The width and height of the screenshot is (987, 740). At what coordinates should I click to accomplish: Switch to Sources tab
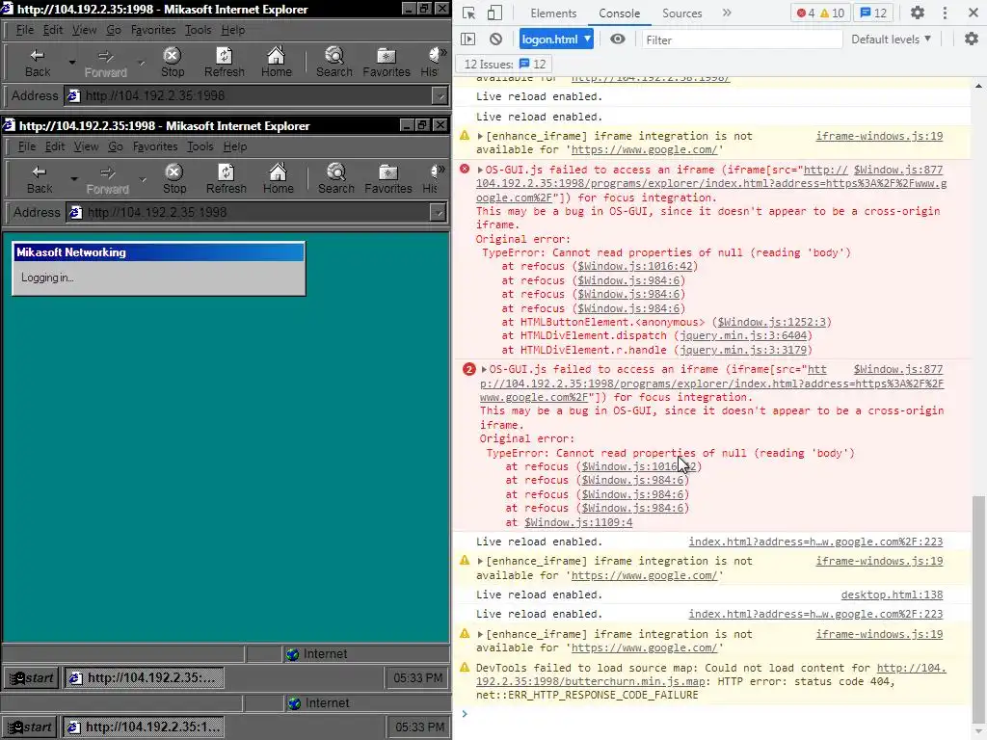[681, 13]
